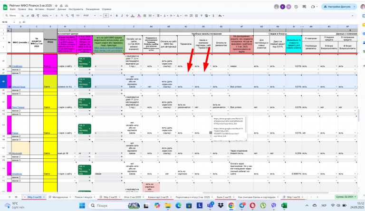Screen dimensions: 365x211
Task: Click the Настройки Доступа share button
Action: click(x=337, y=7)
